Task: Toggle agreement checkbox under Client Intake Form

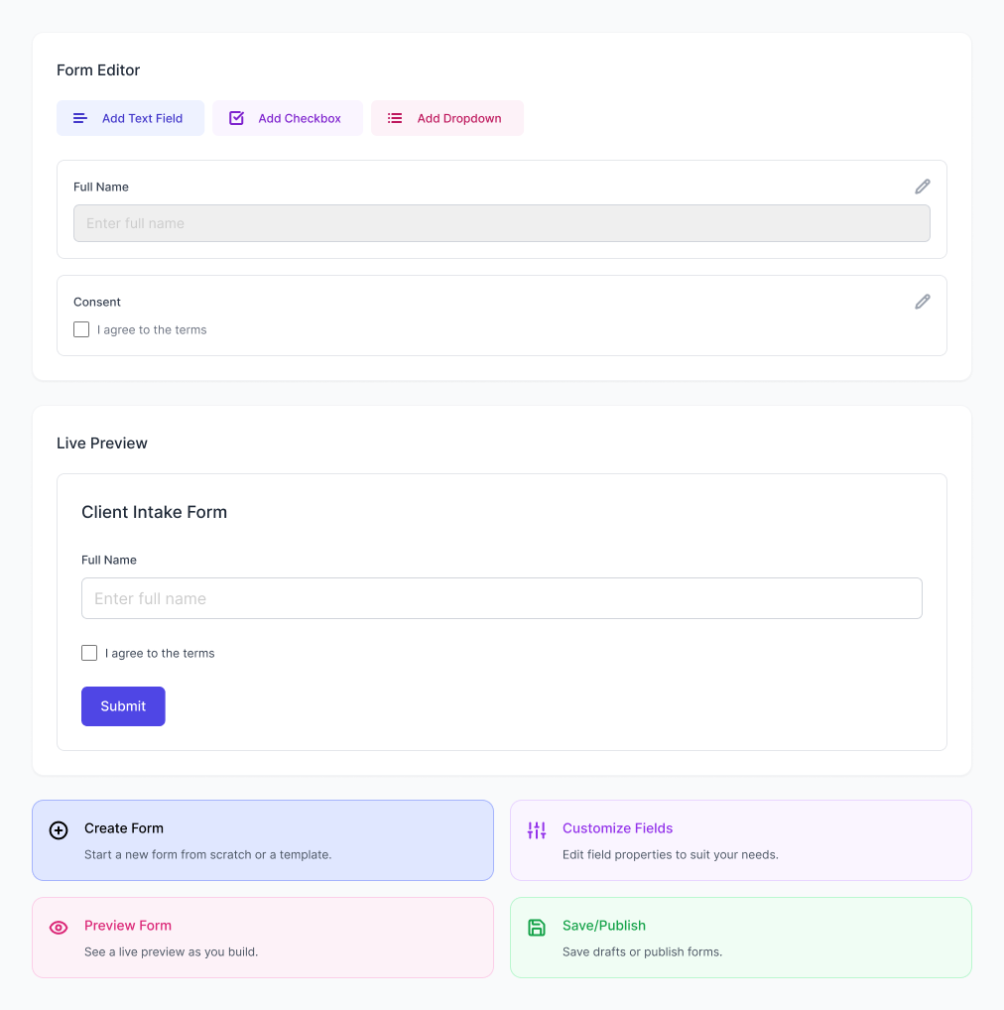Action: (x=89, y=653)
